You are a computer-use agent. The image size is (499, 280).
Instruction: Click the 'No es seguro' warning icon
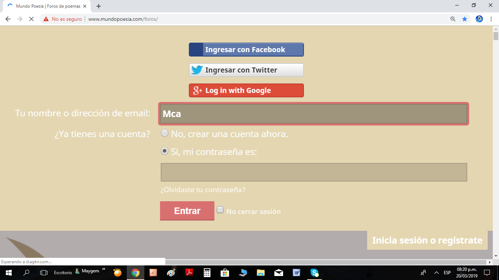click(46, 19)
